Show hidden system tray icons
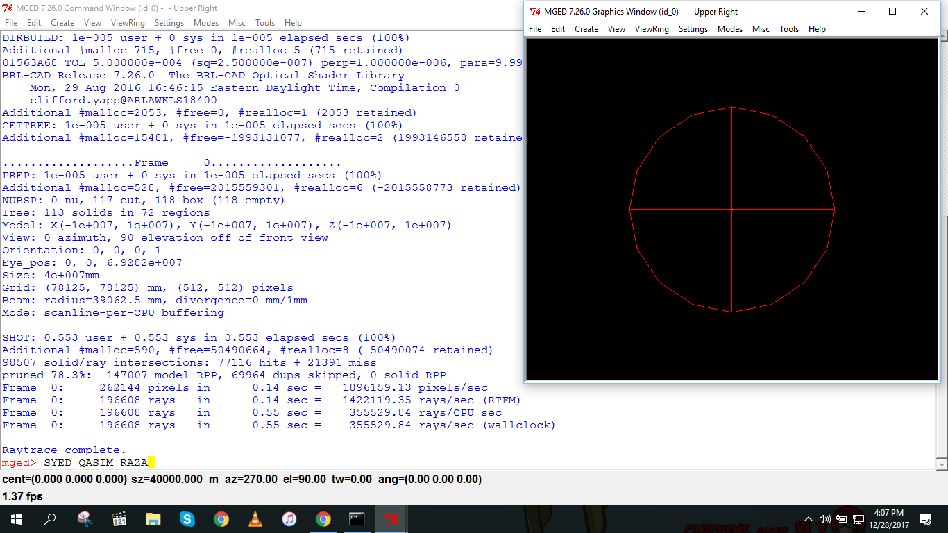 tap(808, 519)
